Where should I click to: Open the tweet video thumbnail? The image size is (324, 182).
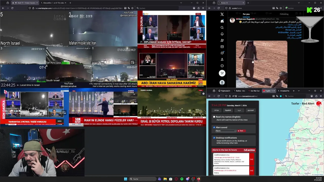pos(261,64)
